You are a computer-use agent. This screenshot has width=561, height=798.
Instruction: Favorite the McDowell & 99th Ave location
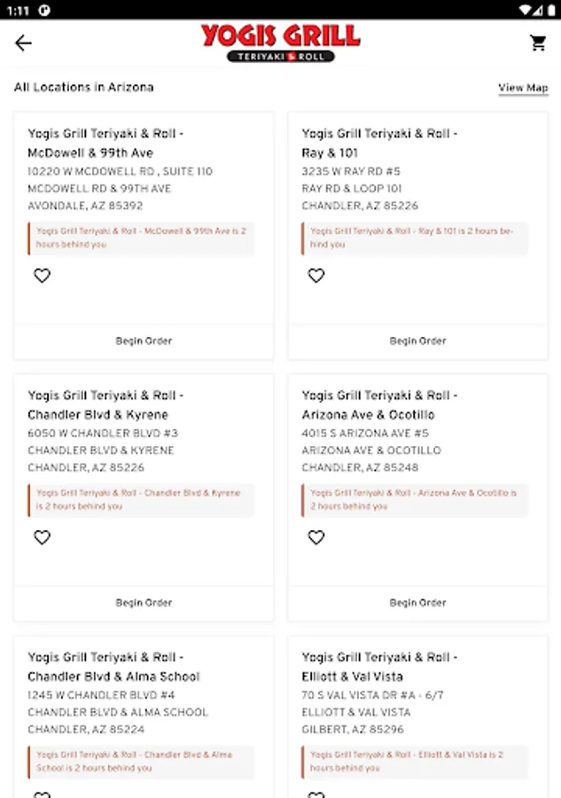42,276
